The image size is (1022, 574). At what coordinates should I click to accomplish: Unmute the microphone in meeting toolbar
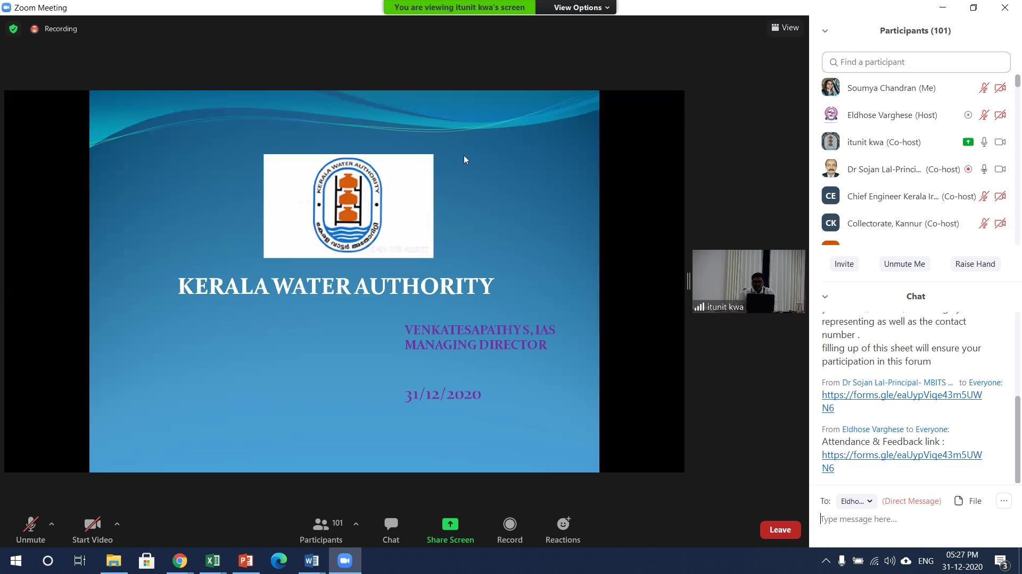pyautogui.click(x=30, y=525)
